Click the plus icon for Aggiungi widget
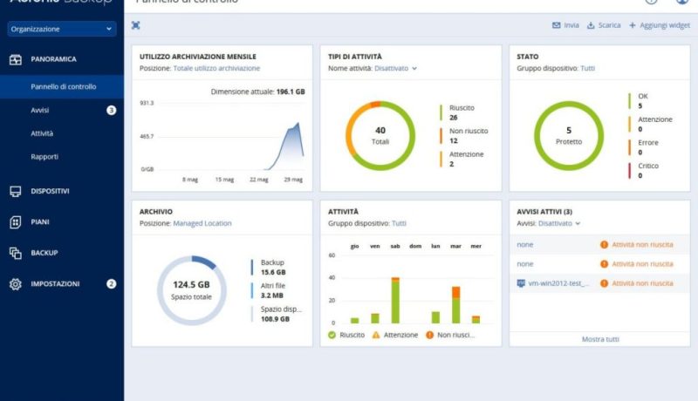Screen dimensions: 698x401 [x=632, y=25]
